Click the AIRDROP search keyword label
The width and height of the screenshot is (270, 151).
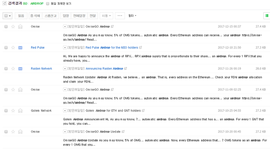pyautogui.click(x=37, y=3)
